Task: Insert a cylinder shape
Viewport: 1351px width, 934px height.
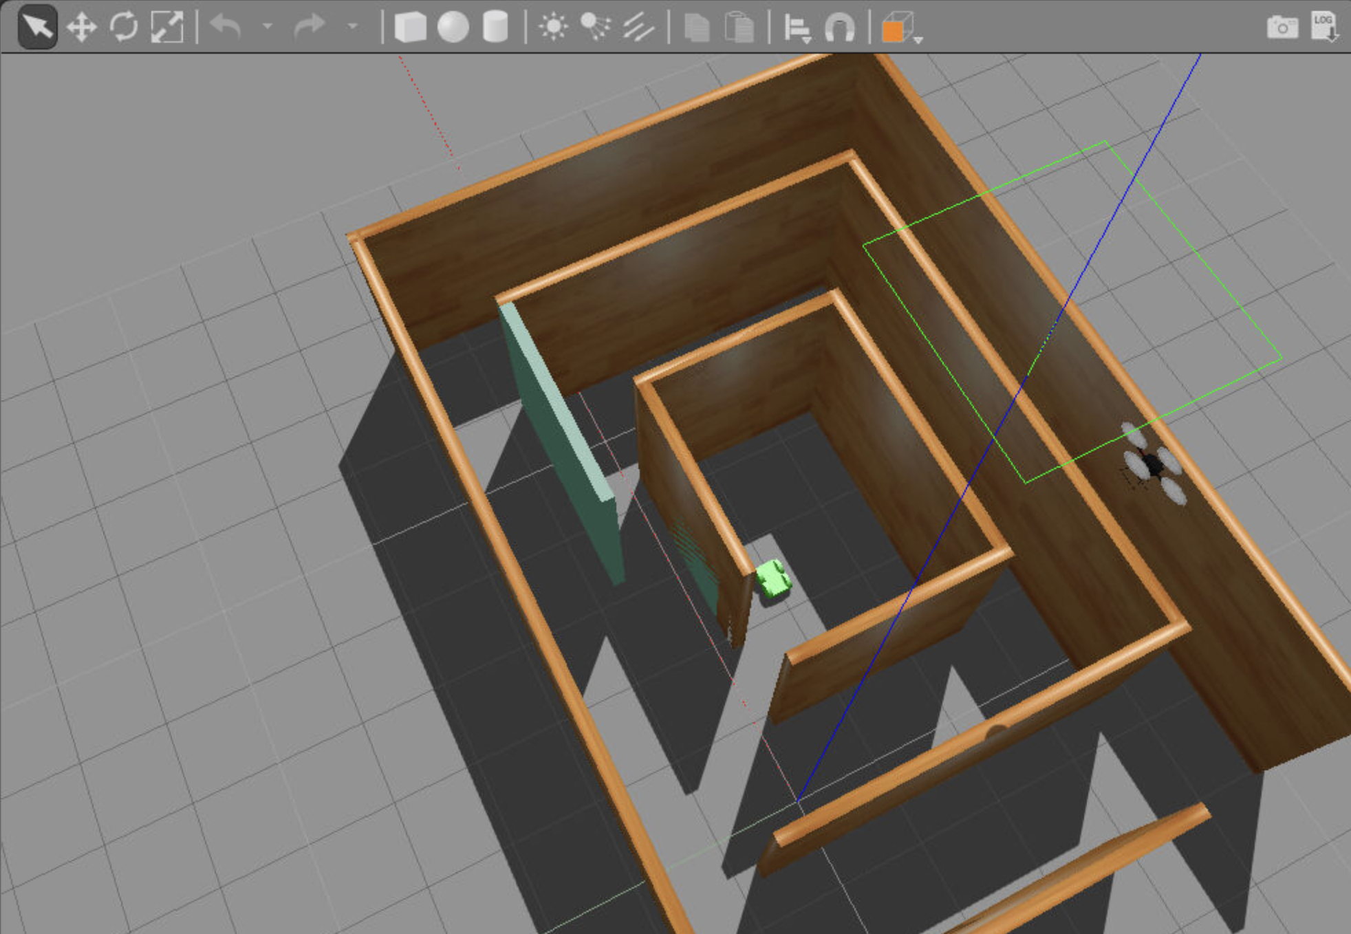Action: pyautogui.click(x=495, y=28)
